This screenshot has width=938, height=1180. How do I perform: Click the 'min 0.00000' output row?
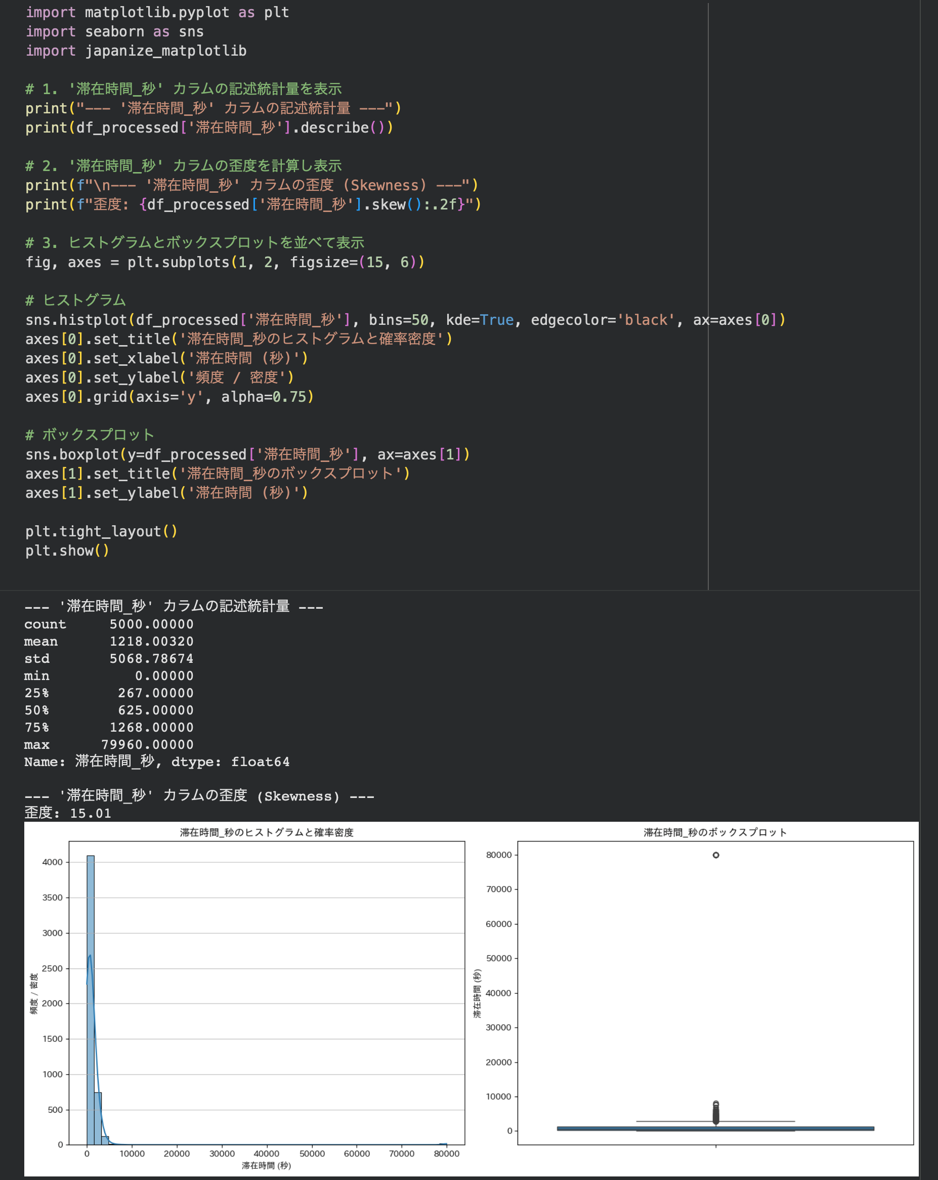click(109, 676)
